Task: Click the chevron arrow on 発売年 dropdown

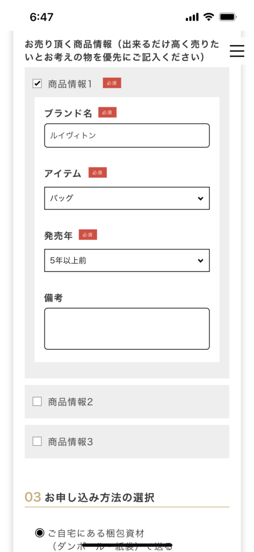Action: click(200, 261)
